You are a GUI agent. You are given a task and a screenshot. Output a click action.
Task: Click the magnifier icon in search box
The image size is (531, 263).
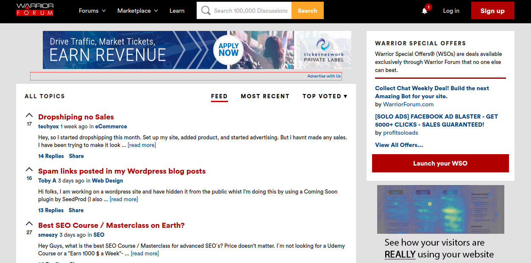point(206,11)
